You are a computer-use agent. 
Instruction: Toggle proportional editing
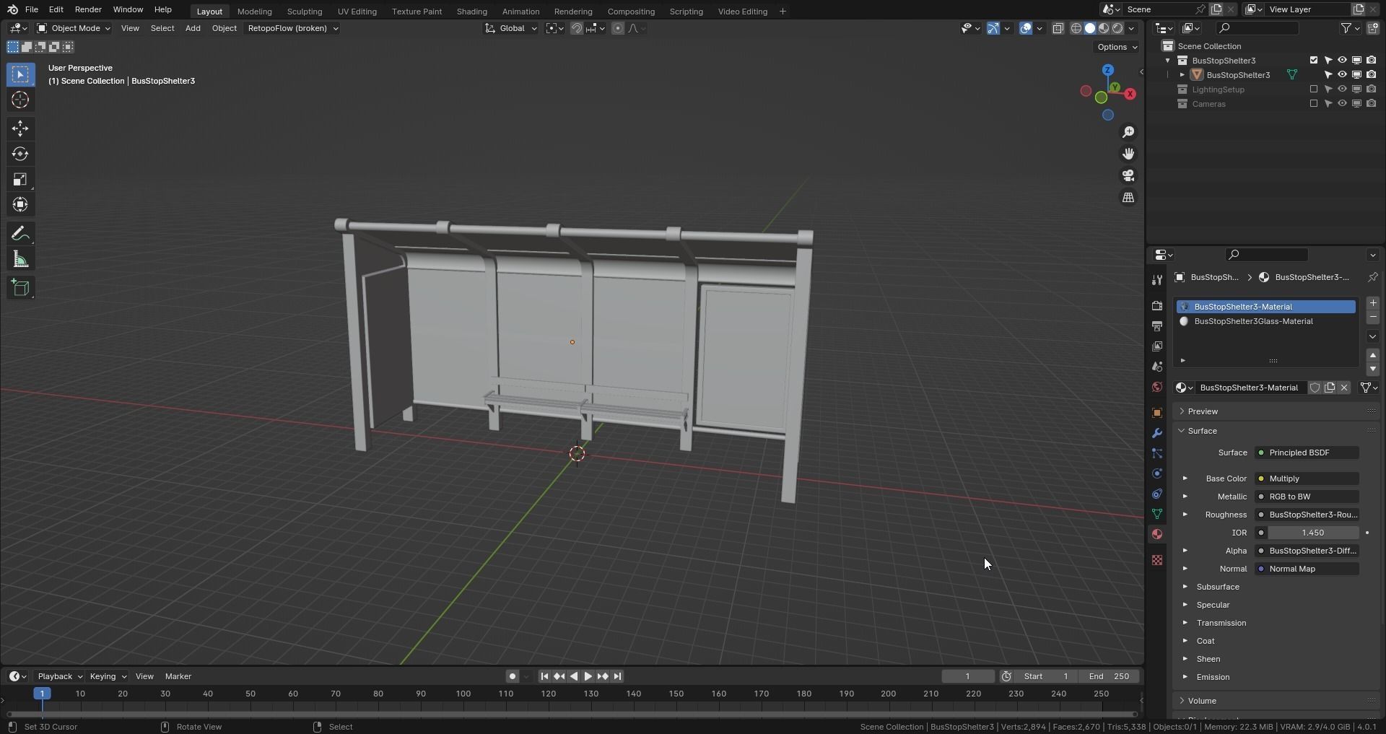(x=617, y=28)
